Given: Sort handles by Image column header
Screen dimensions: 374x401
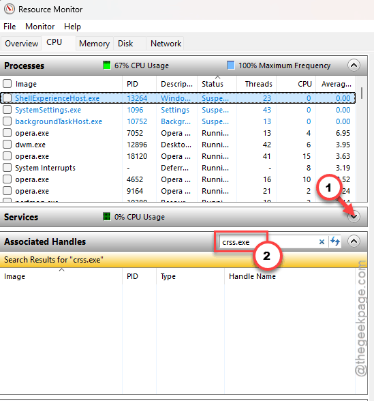Looking at the screenshot, I should [61, 276].
